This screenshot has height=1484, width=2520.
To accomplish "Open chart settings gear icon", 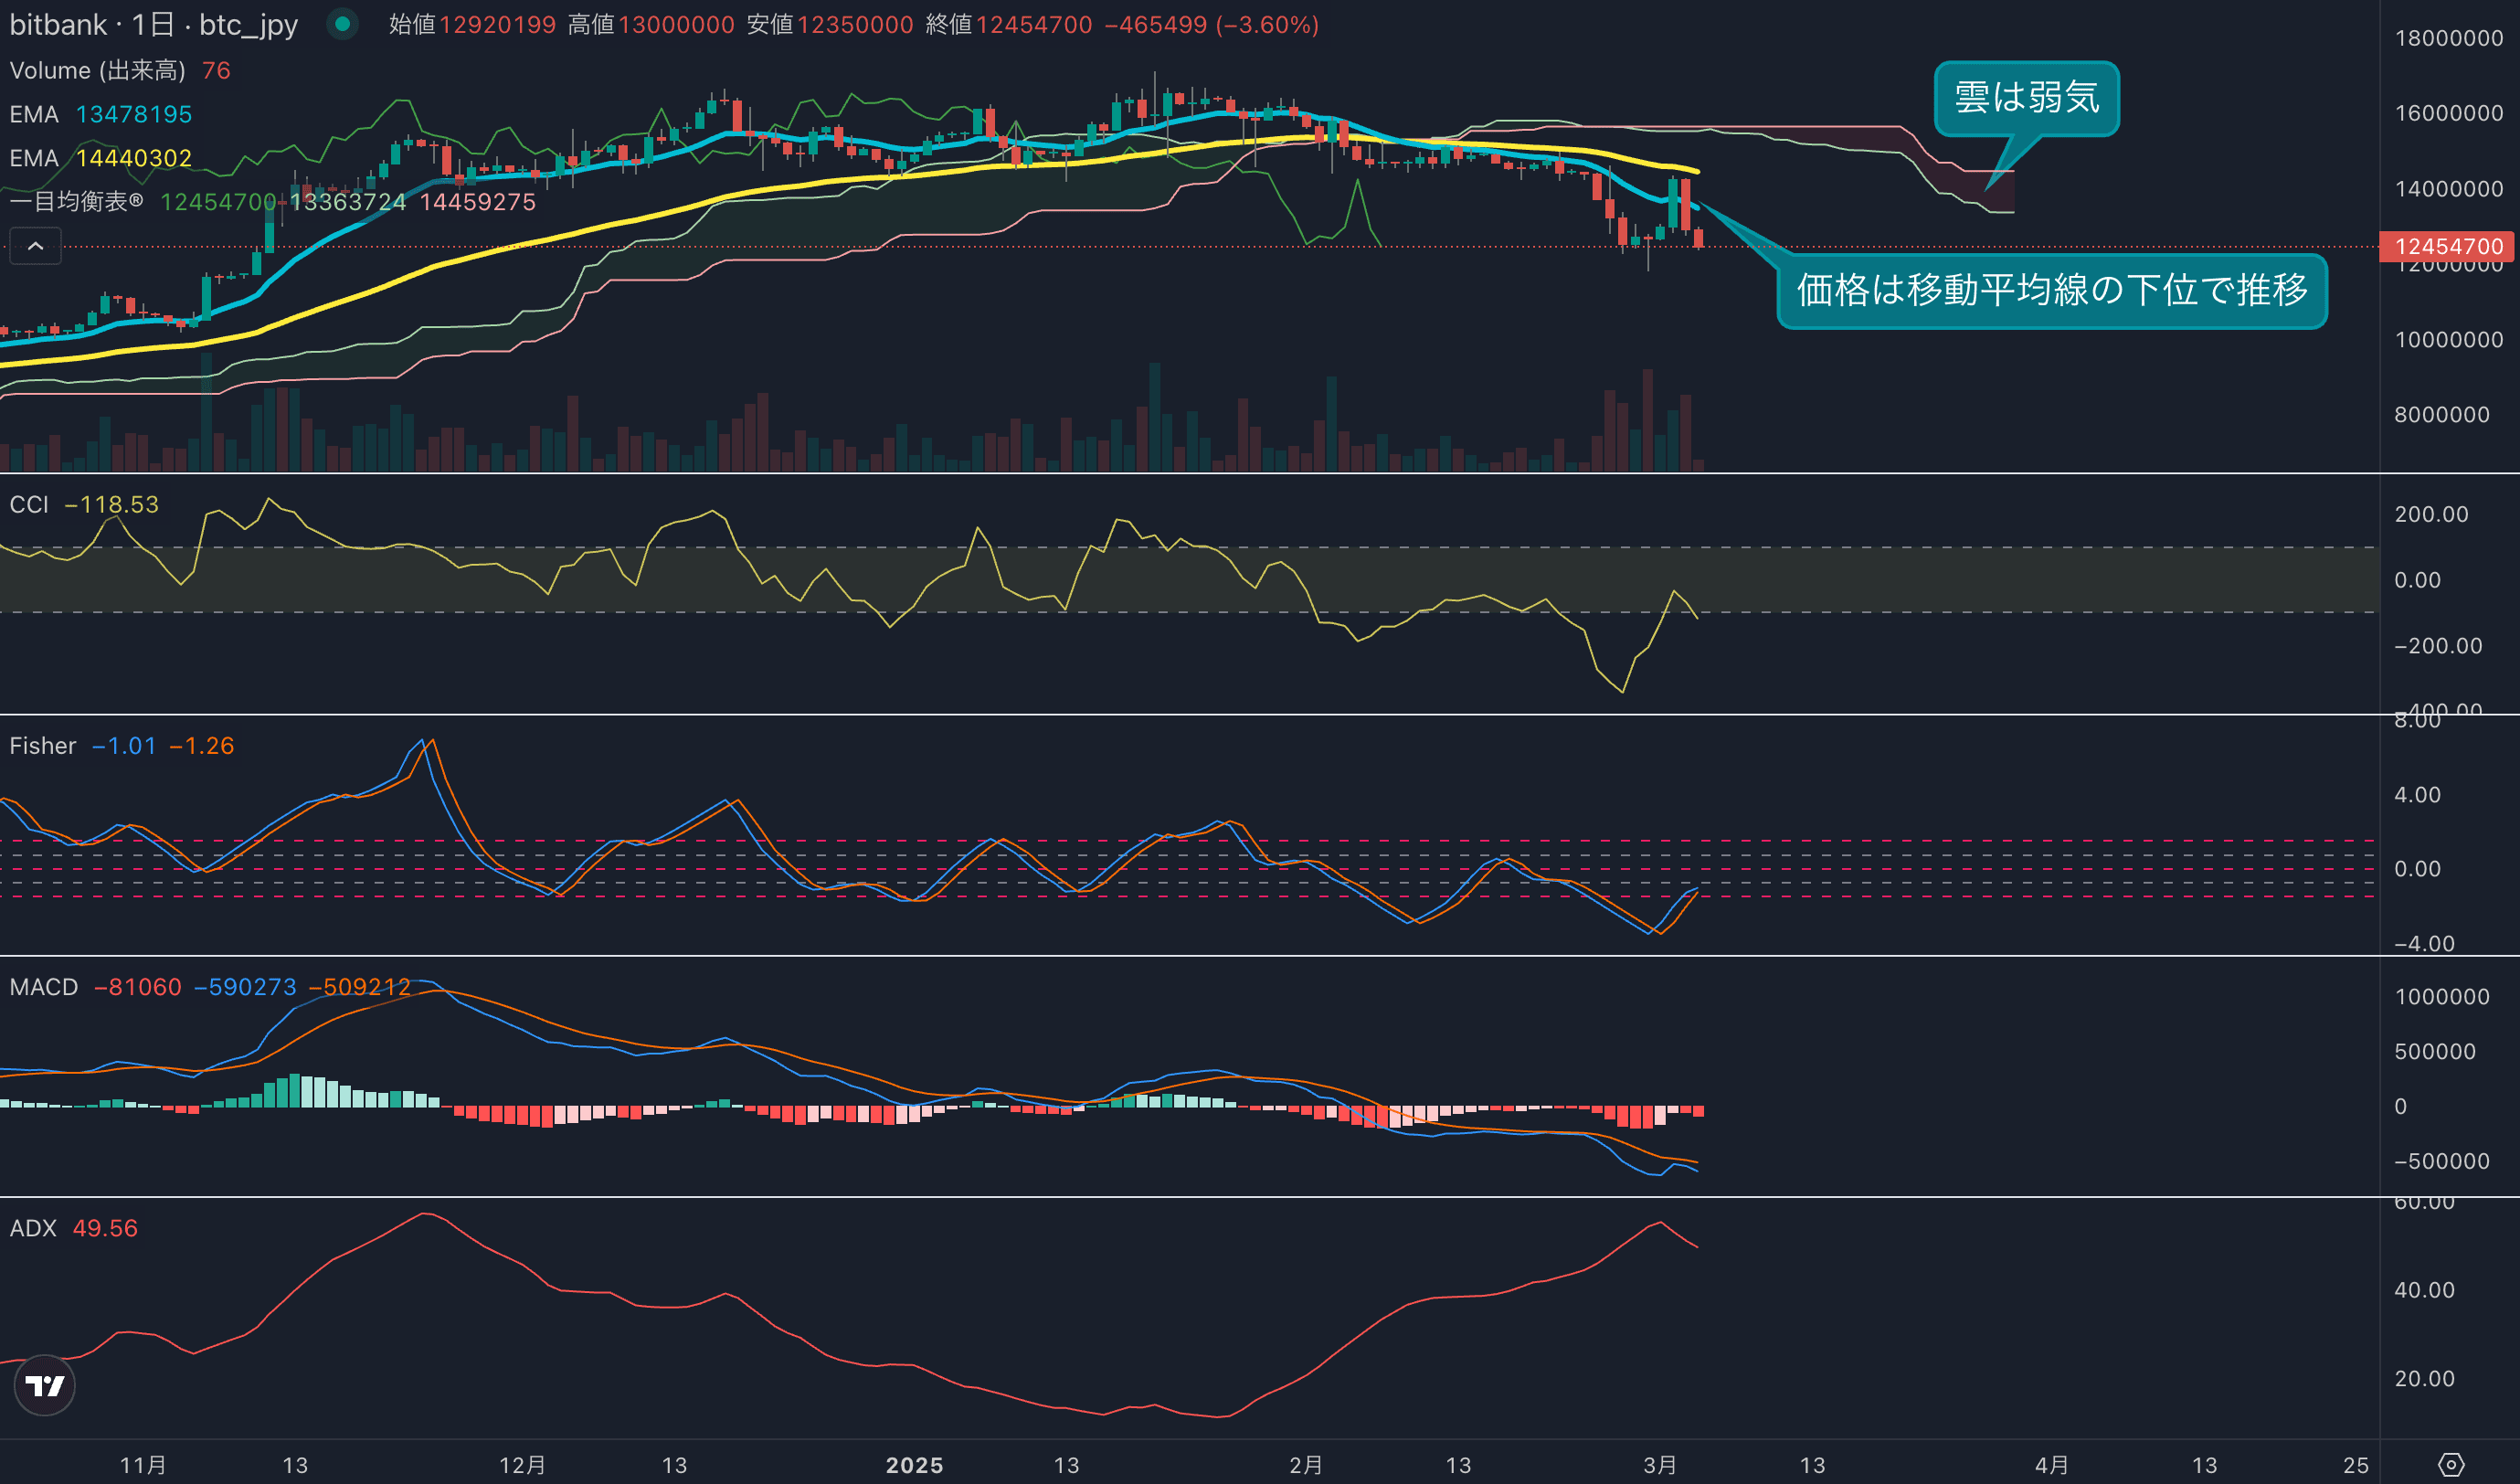I will [2450, 1465].
